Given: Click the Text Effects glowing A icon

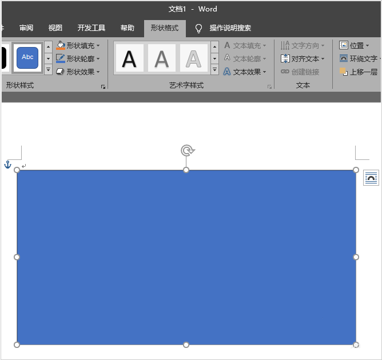Looking at the screenshot, I should [227, 72].
